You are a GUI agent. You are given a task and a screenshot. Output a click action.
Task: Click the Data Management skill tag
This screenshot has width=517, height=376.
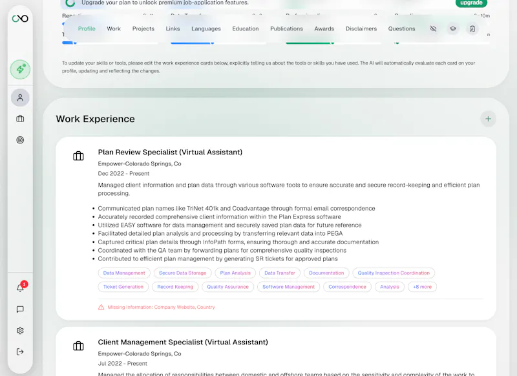[x=124, y=273]
